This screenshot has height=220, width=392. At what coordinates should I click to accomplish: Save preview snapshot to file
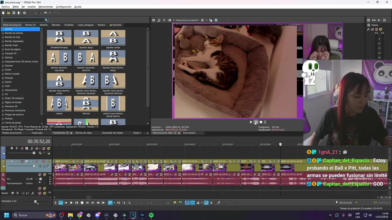tap(216, 20)
